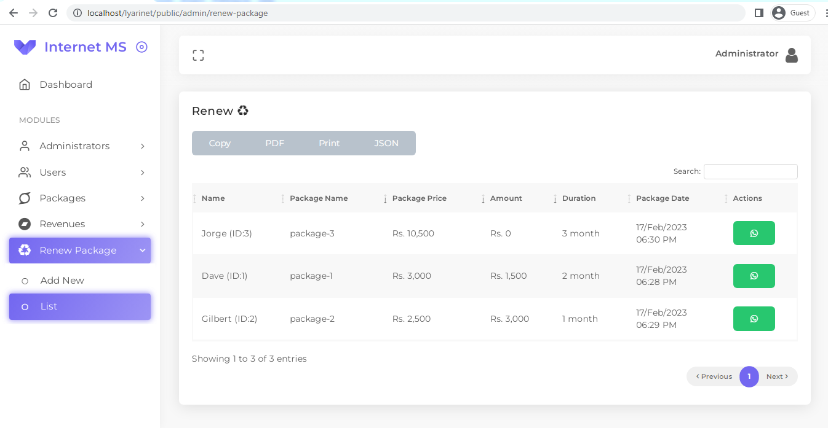Click the recycle icon on Renew Package
The image size is (828, 428).
click(24, 251)
